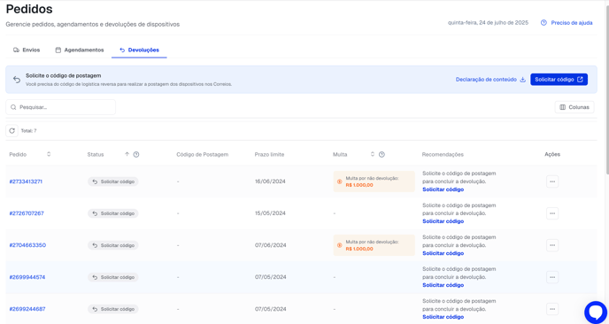The height and width of the screenshot is (324, 609).
Task: Click the Recomendações column header
Action: 443,154
